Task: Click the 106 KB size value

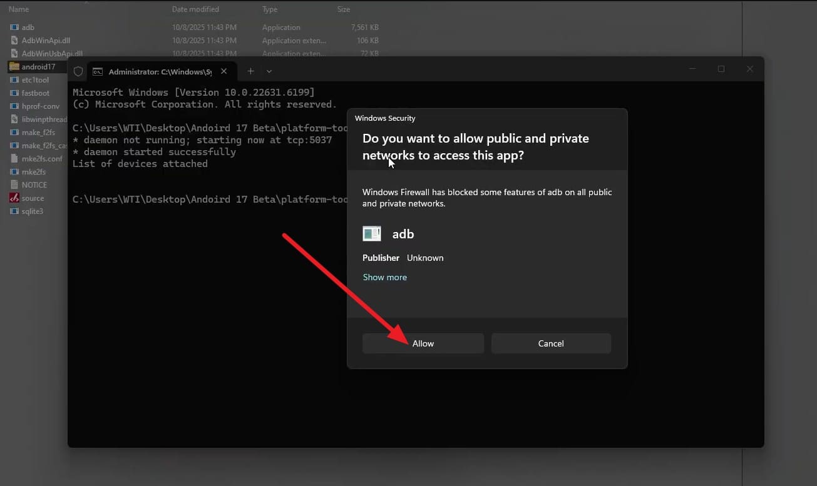Action: pos(367,41)
